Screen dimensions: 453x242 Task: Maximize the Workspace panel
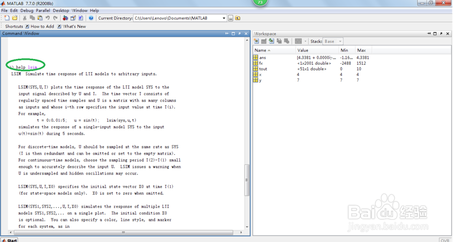click(435, 34)
